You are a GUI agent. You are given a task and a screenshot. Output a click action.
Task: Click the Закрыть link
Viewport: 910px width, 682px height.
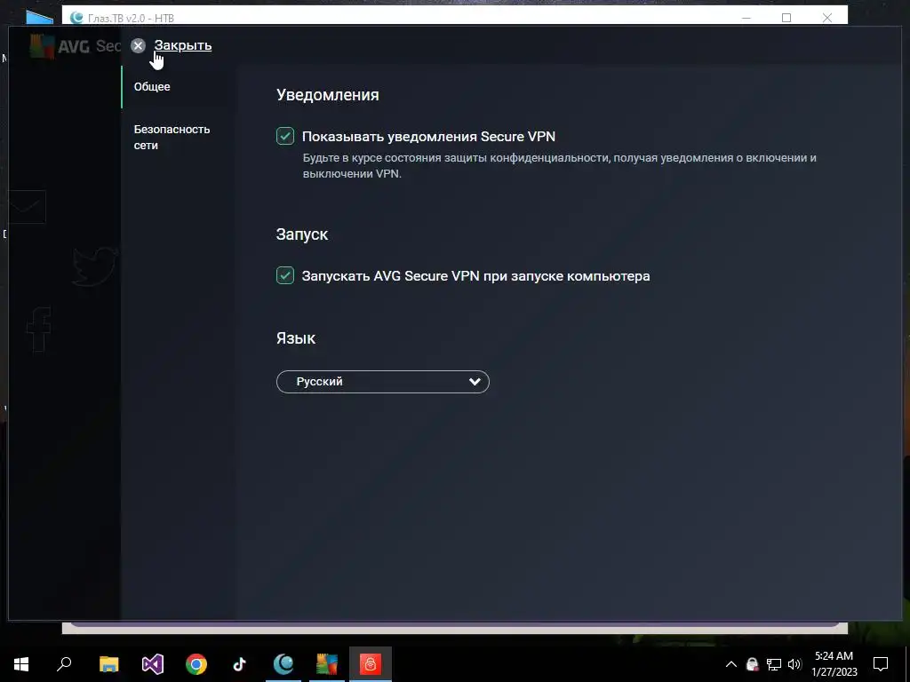[183, 45]
